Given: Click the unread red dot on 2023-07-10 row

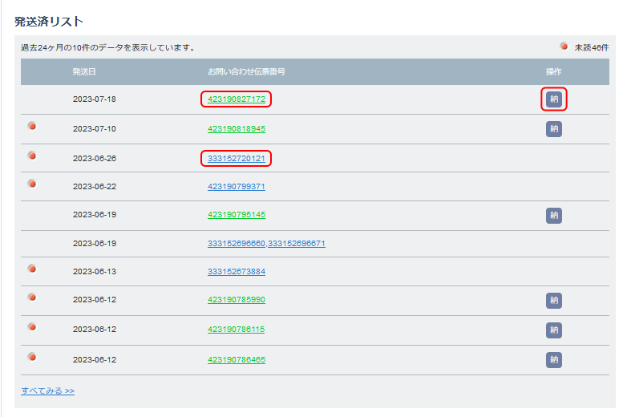Looking at the screenshot, I should click(x=32, y=126).
